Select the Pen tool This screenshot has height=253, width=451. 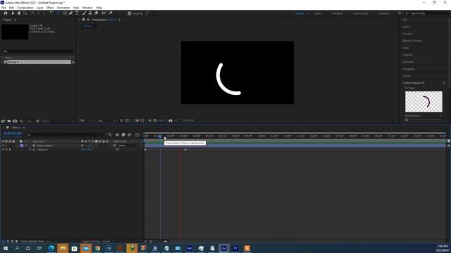point(70,13)
